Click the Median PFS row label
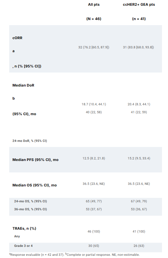This screenshot has height=258, width=168. point(36,160)
